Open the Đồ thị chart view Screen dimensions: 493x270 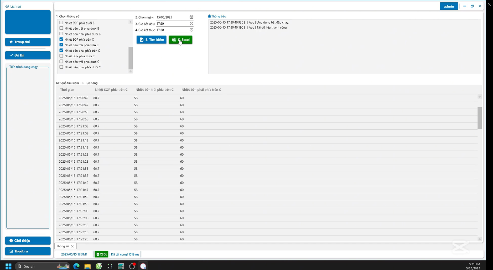[x=28, y=55]
